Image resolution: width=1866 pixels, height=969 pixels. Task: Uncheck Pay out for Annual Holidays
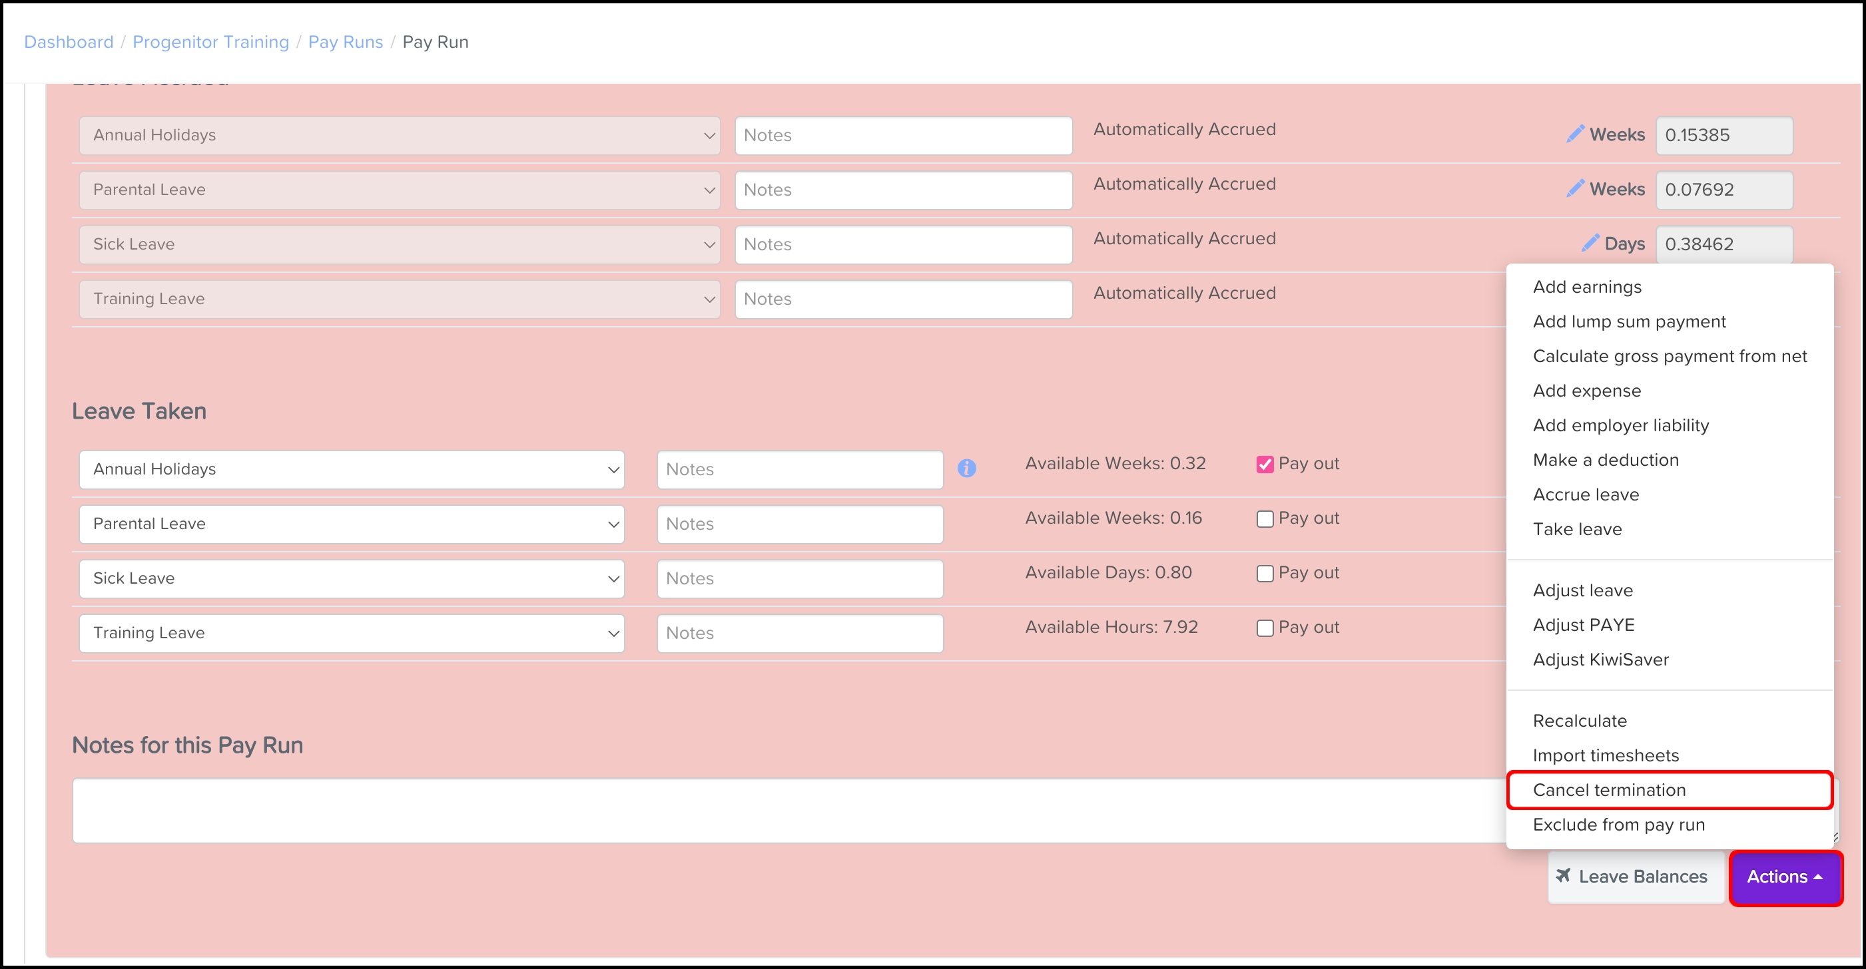click(x=1265, y=464)
